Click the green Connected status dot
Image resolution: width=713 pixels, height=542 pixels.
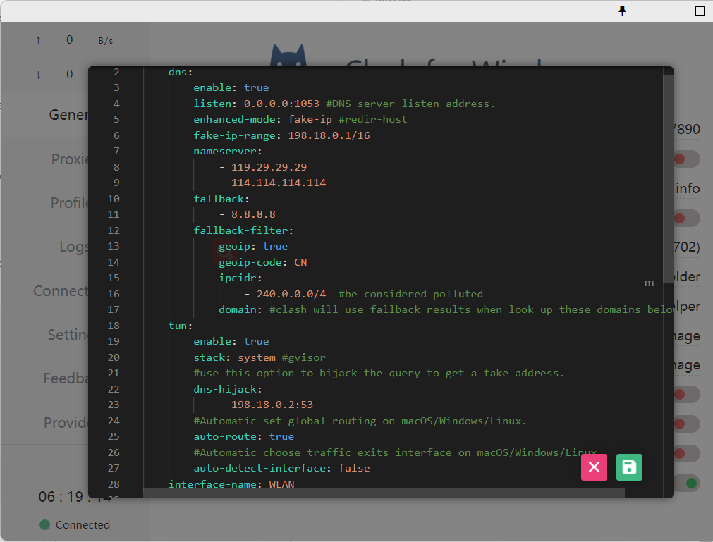pyautogui.click(x=44, y=525)
